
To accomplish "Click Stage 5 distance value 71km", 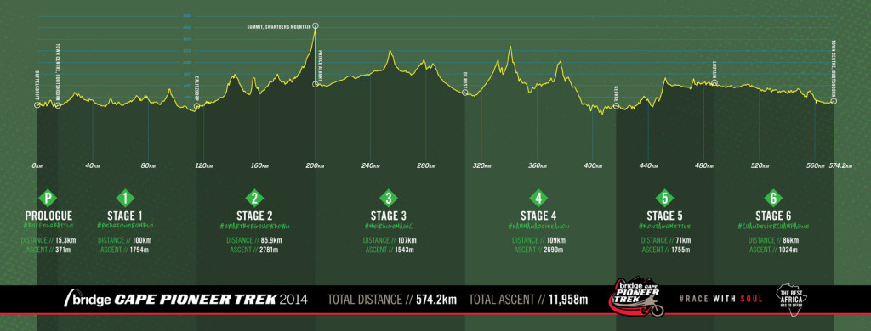I will (684, 240).
